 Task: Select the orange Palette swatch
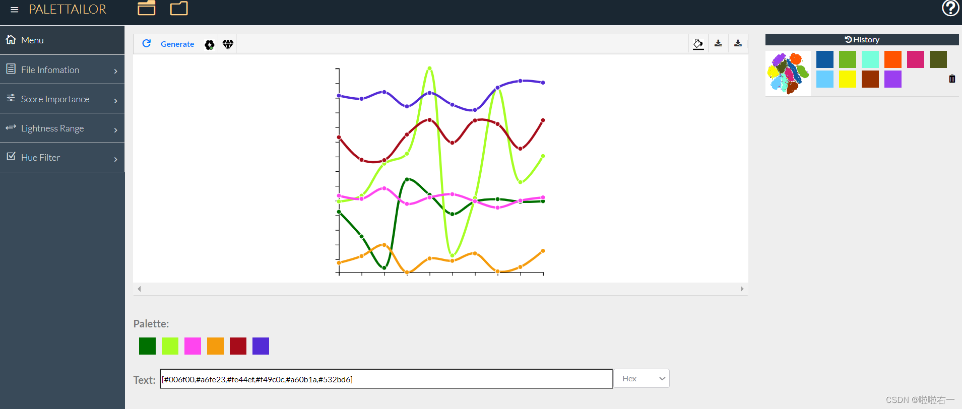tap(215, 346)
